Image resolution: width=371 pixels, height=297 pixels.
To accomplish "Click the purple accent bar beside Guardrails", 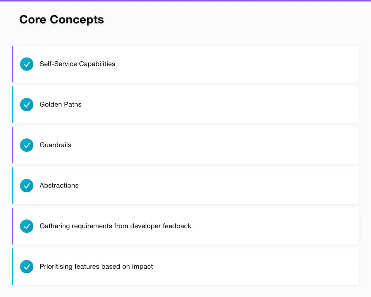I will tap(12, 145).
